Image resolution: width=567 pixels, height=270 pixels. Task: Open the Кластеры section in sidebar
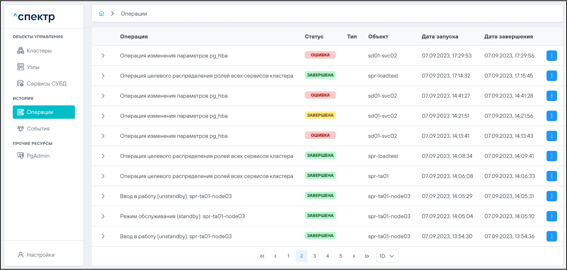point(39,51)
